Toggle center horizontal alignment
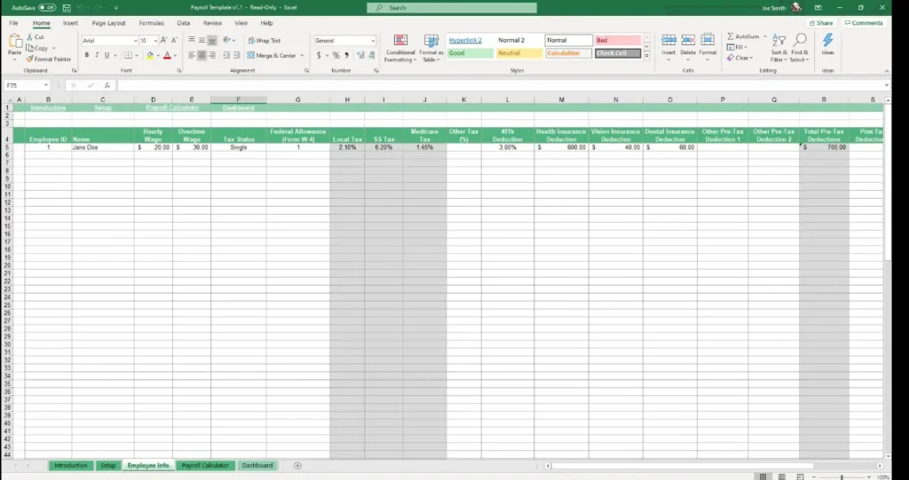Screen dimensions: 909x480 (x=202, y=56)
